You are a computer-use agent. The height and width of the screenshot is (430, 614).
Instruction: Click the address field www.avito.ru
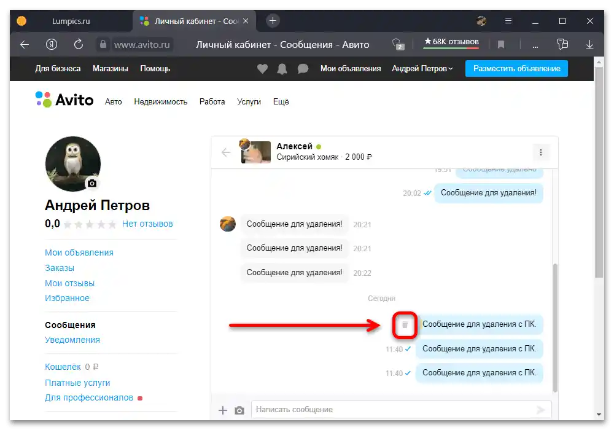[142, 45]
